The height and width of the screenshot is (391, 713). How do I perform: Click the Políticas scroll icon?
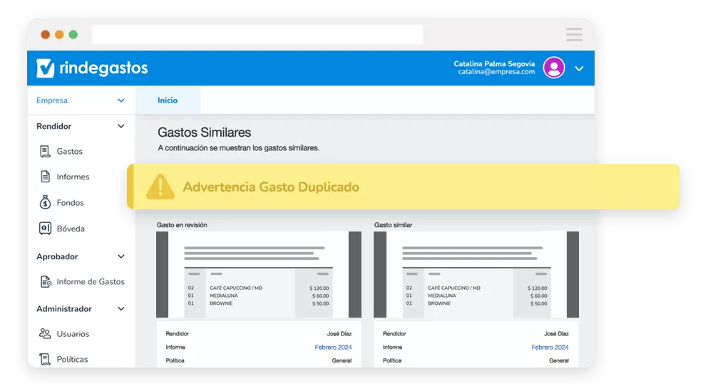45,359
